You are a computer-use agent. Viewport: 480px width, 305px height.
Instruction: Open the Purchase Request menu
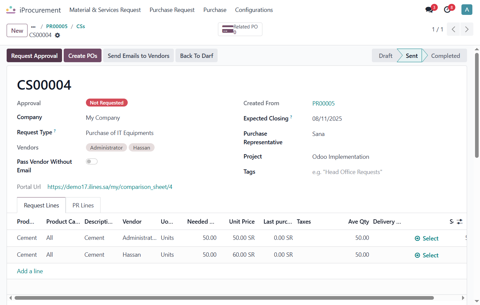tap(172, 10)
